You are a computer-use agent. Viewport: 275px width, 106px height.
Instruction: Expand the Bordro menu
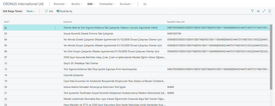(x=77, y=4)
